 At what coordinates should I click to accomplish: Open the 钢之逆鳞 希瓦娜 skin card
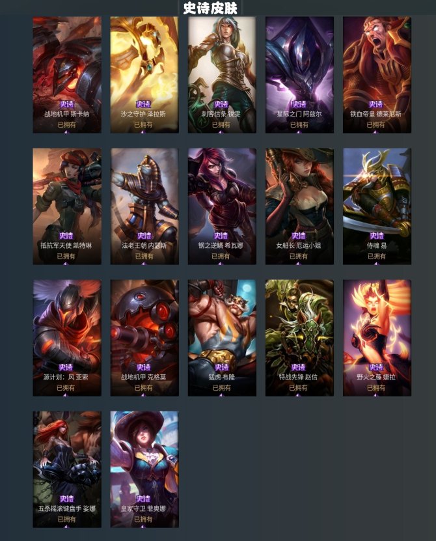pos(222,206)
